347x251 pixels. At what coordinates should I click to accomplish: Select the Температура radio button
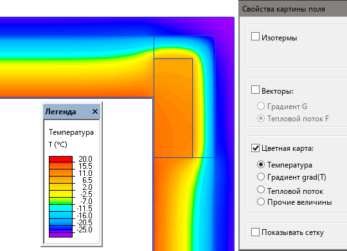pos(261,164)
